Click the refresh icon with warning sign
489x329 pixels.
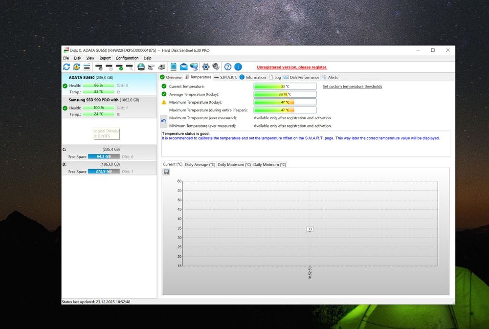point(76,67)
